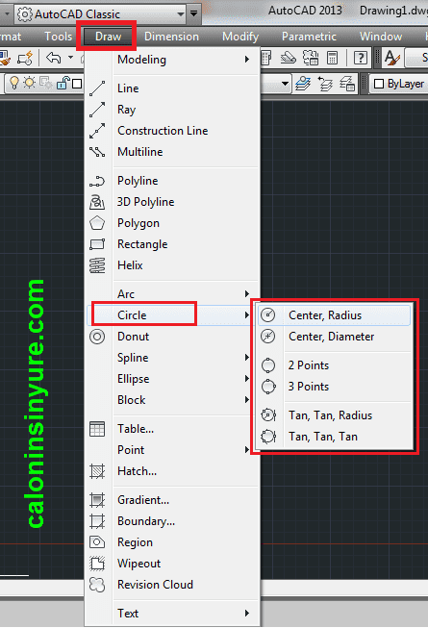Select Wipeout from the Draw menu

pos(172,564)
